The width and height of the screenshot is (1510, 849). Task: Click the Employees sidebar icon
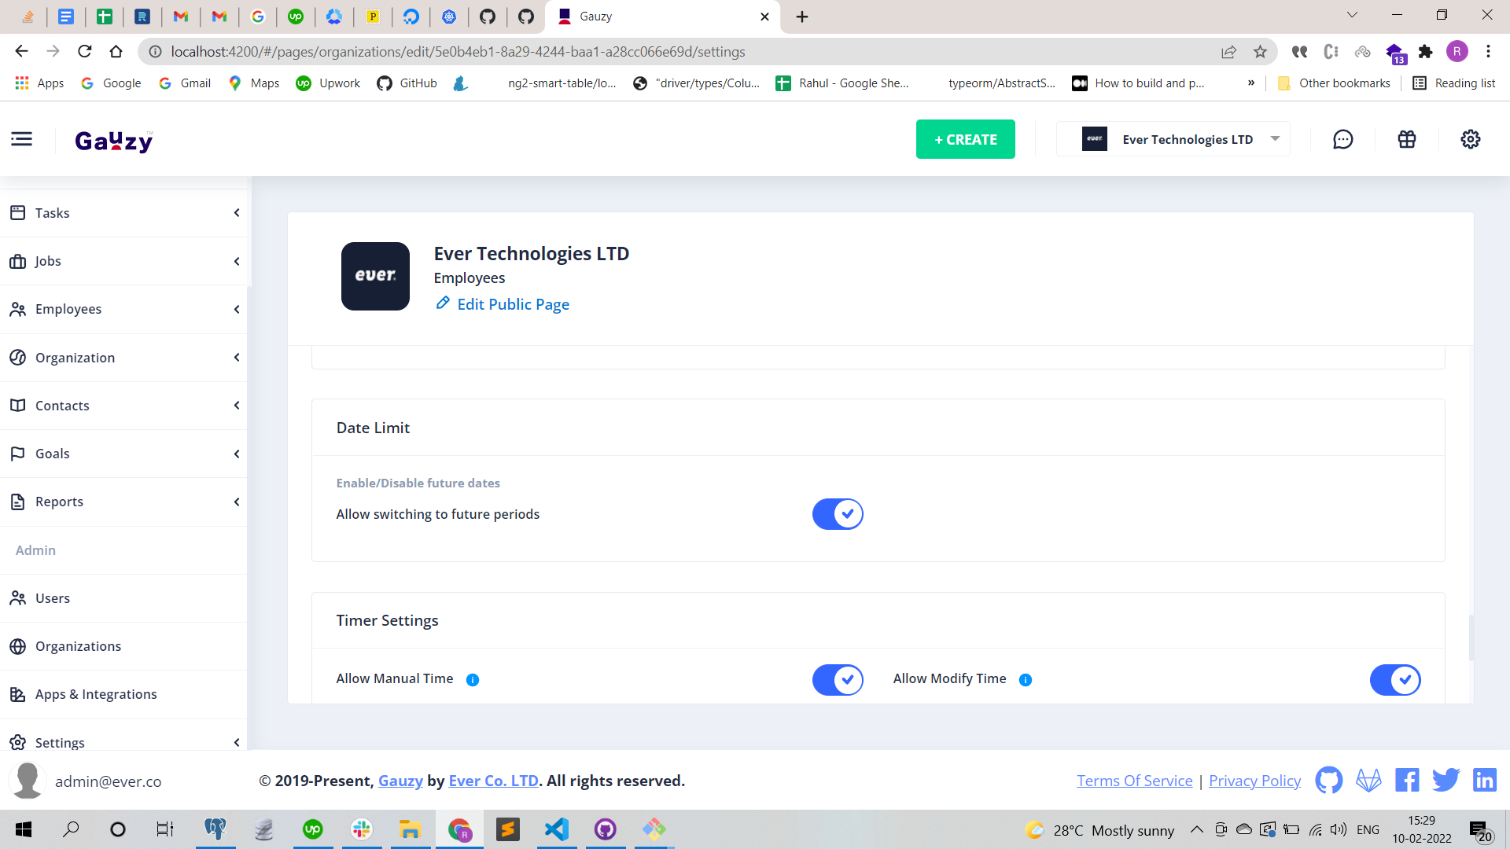pos(18,309)
